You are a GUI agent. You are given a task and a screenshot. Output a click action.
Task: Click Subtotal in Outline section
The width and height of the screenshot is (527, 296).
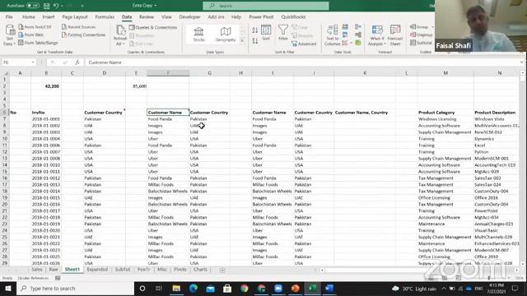tap(421, 43)
